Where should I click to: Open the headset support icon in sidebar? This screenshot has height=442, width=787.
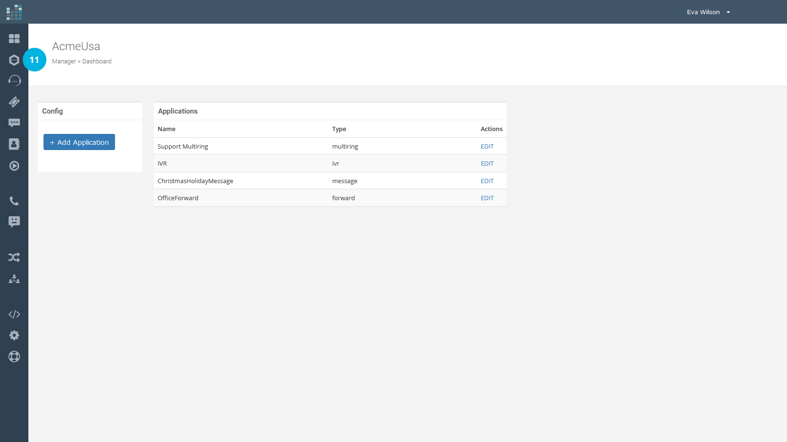click(x=15, y=80)
